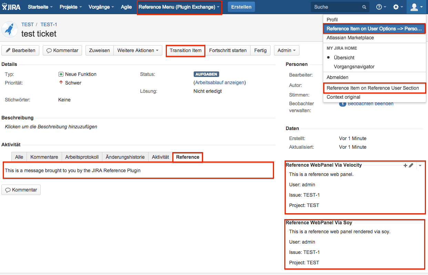The width and height of the screenshot is (428, 275).
Task: Click the Aktualisiert Vor 1 Minute value
Action: [x=353, y=147]
